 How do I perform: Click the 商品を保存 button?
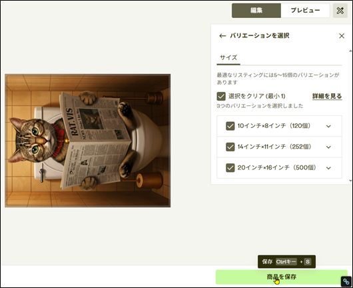coord(282,277)
